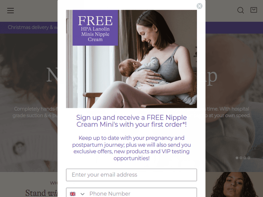Close the sign-up popup
This screenshot has height=197, width=263.
pyautogui.click(x=200, y=6)
